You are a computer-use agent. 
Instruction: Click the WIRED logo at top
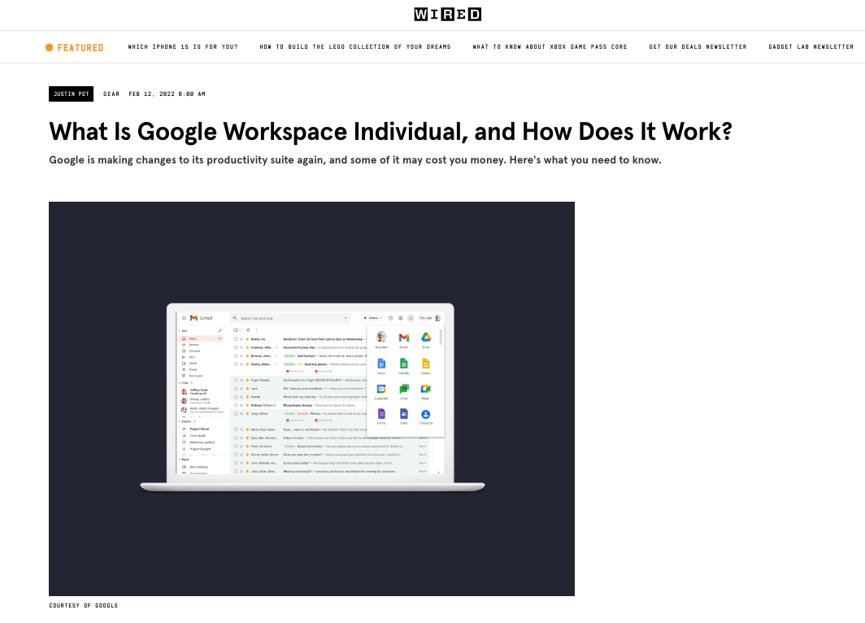click(x=447, y=15)
